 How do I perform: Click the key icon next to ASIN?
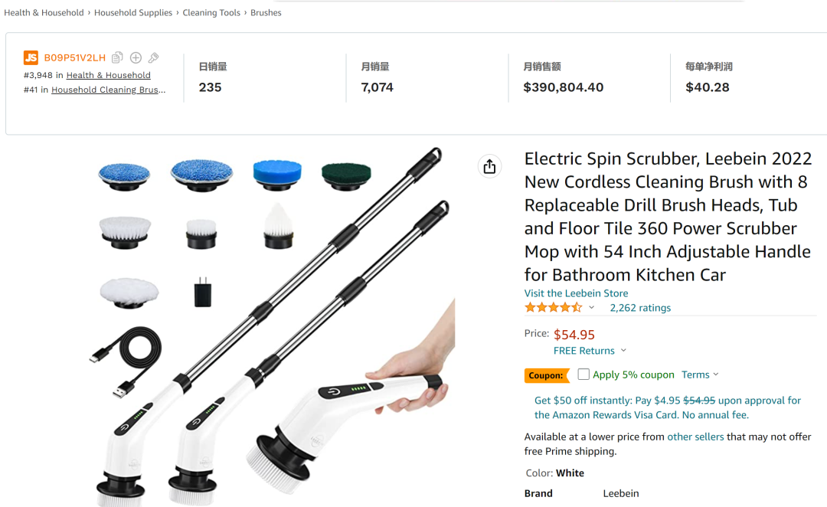point(153,57)
